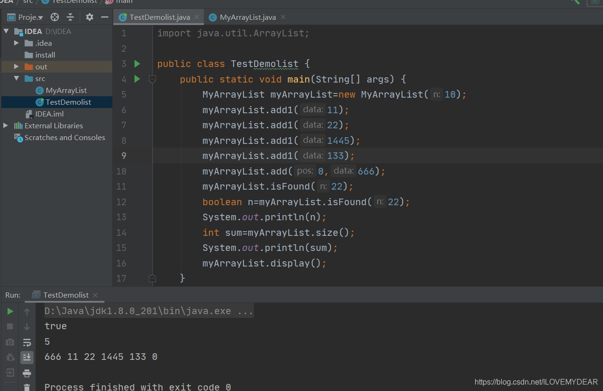Click the attach debugger bug icon
The width and height of the screenshot is (603, 391).
(x=10, y=358)
